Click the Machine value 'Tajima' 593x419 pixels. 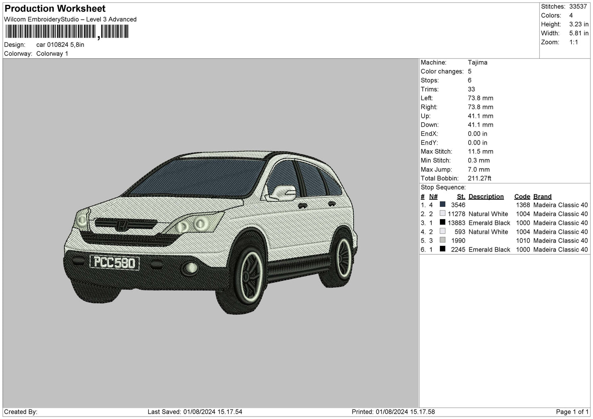point(478,63)
